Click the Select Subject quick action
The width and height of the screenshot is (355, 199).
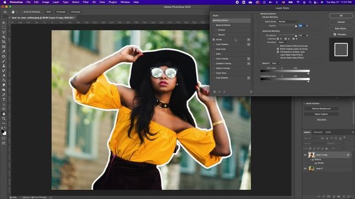click(x=321, y=114)
